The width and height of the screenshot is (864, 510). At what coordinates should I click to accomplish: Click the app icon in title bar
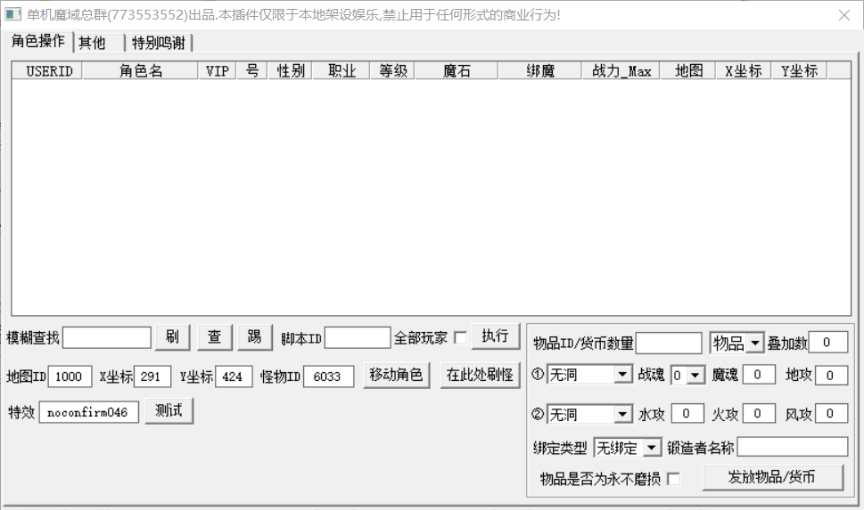pyautogui.click(x=13, y=15)
